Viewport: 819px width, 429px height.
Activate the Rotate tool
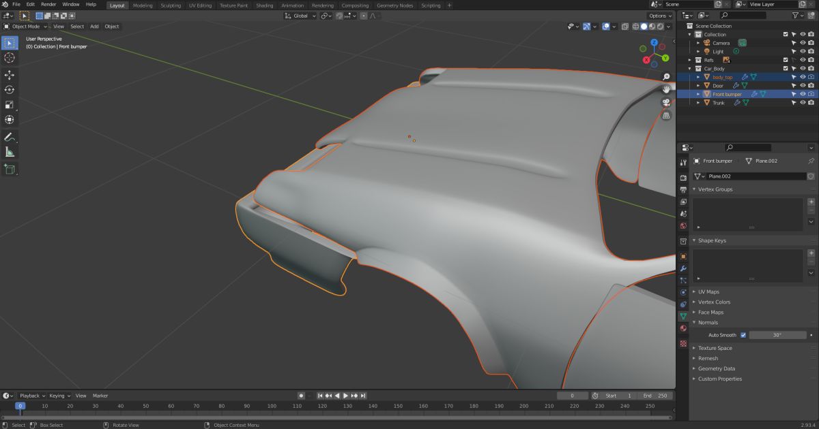10,90
